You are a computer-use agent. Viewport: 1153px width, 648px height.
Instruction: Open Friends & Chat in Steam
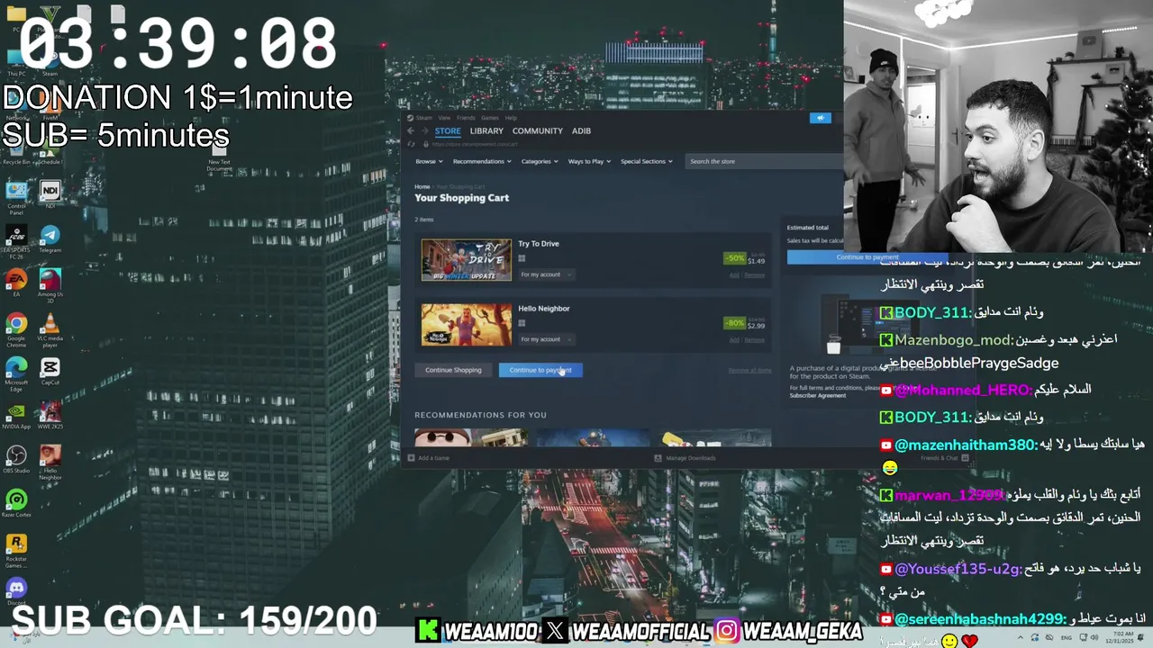(x=944, y=458)
